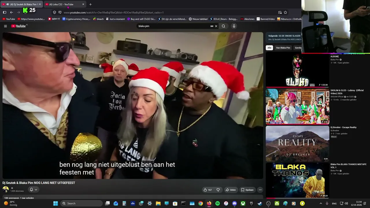Open the ENG language switcher in tray
The height and width of the screenshot is (208, 370).
334,203
